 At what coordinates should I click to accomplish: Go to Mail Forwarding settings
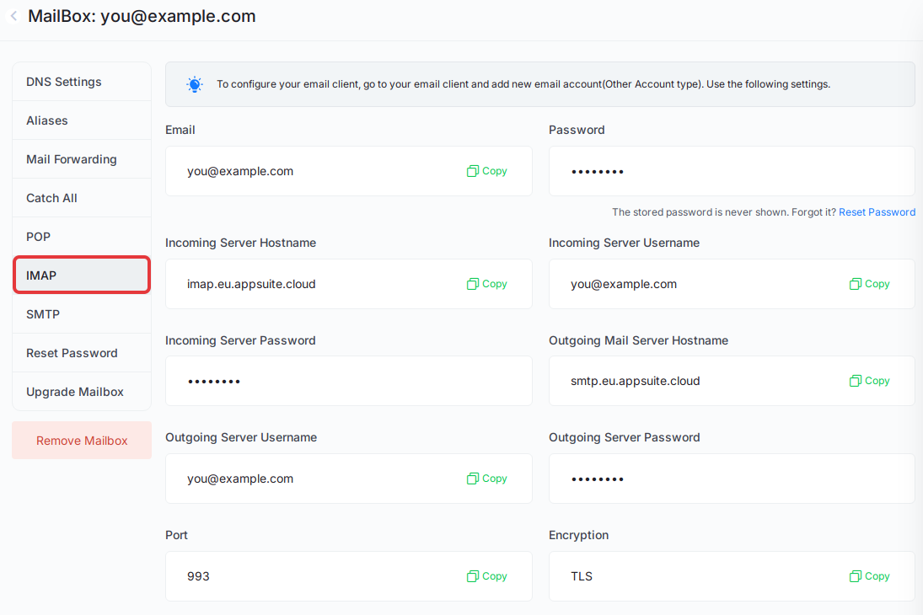tap(82, 159)
